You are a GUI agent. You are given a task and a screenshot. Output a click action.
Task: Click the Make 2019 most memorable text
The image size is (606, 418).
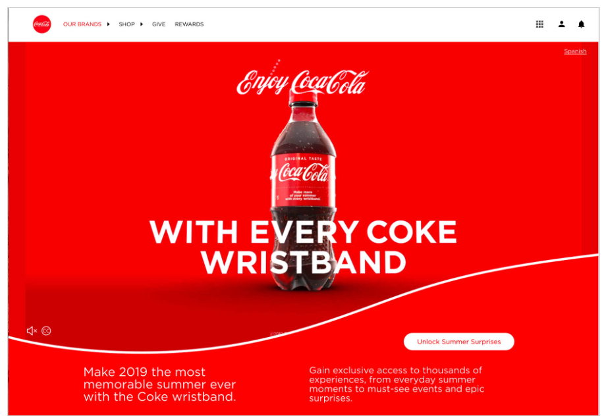pyautogui.click(x=159, y=384)
